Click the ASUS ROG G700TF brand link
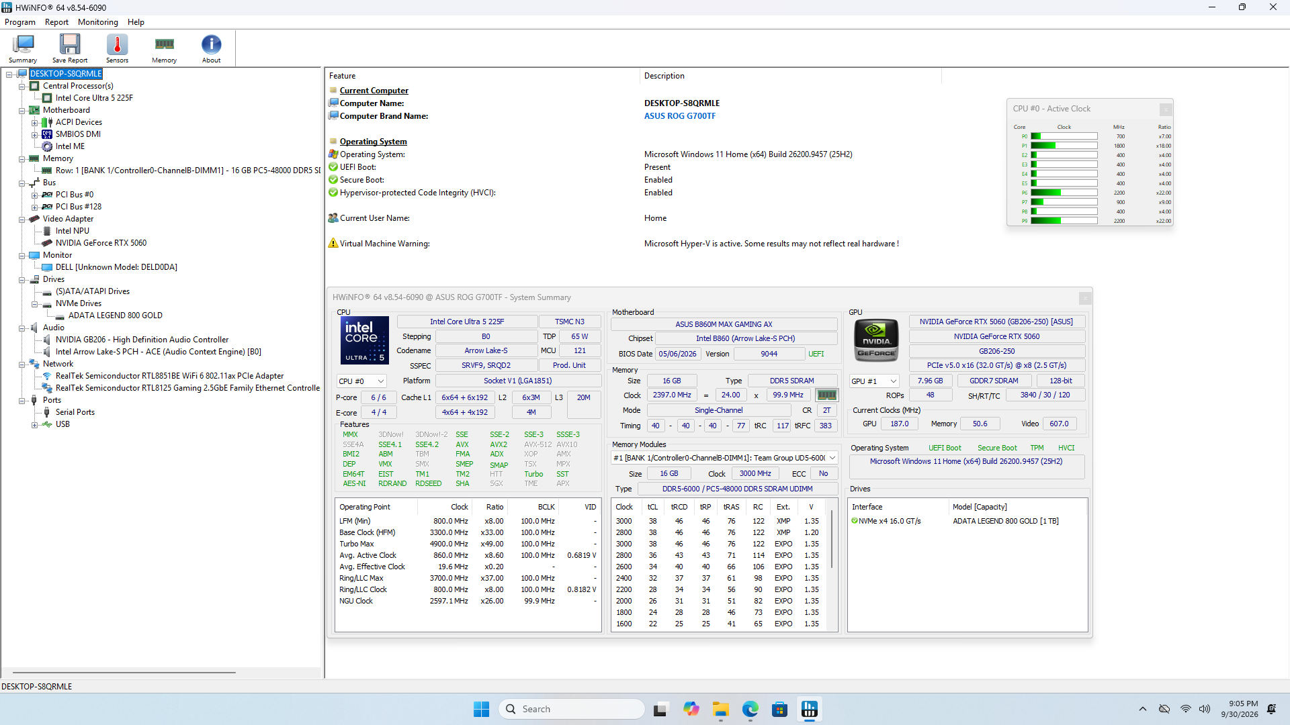This screenshot has height=725, width=1290. pos(680,116)
